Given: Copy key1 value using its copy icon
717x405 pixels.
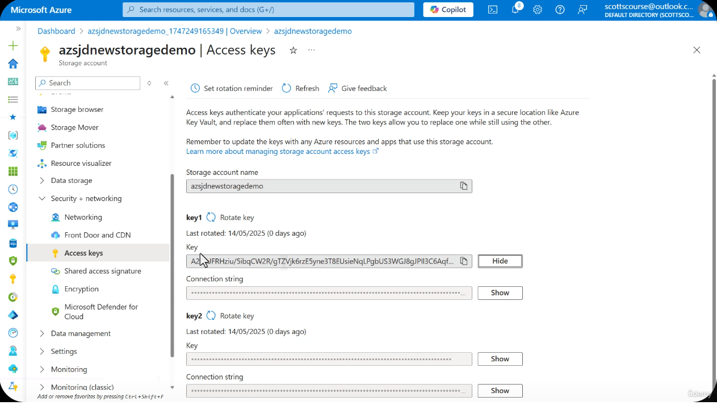Looking at the screenshot, I should tap(464, 261).
